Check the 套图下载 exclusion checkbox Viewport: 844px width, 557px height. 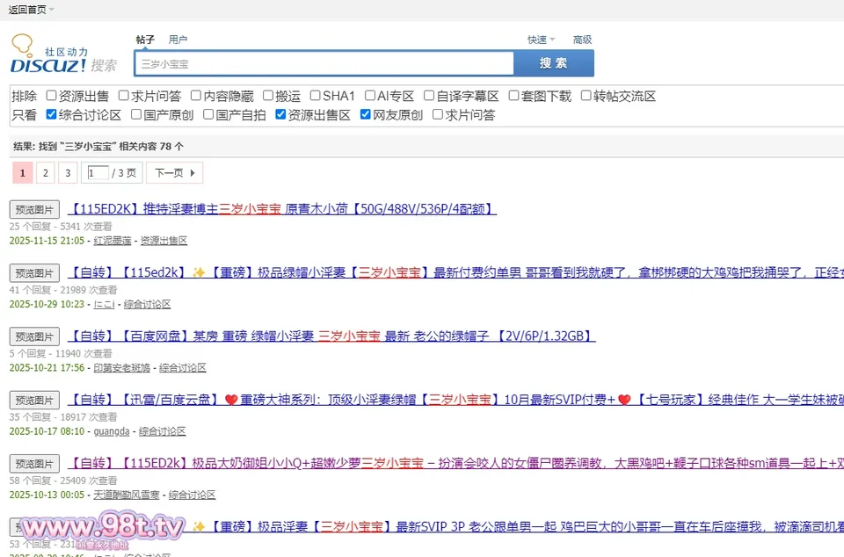point(514,96)
